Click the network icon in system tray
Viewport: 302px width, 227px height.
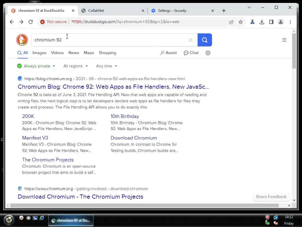click(276, 218)
